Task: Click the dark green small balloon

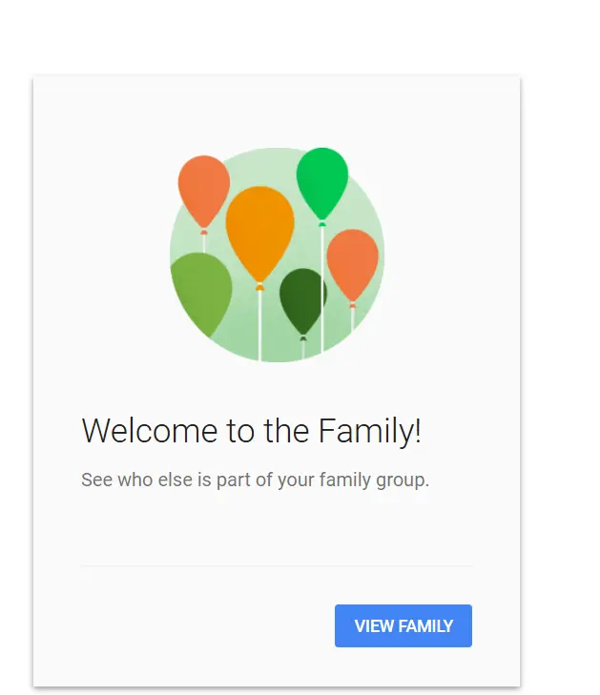Action: 303,300
